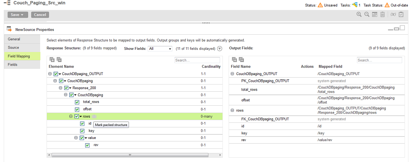
Task: Expand all in Output Fields panel
Action: (234, 60)
